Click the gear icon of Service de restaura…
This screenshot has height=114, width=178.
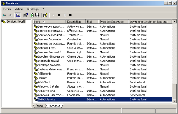click(x=36, y=31)
